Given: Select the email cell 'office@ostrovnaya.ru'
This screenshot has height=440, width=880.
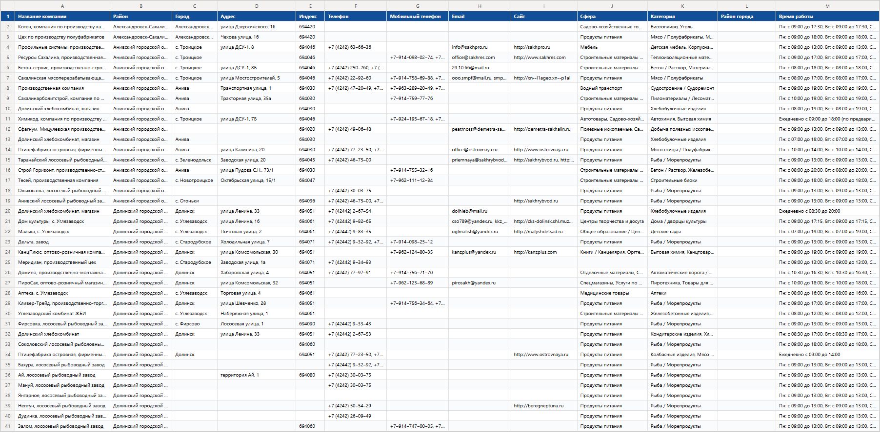Looking at the screenshot, I should pyautogui.click(x=480, y=150).
